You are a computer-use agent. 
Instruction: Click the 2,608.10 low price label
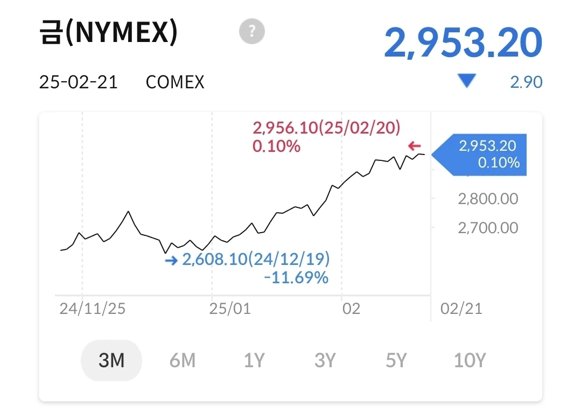click(256, 260)
